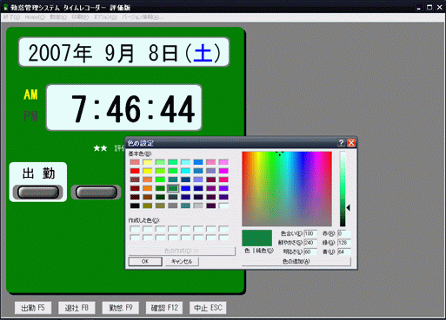Select the salmon pink swatch, first in top row
446x320 pixels.
pyautogui.click(x=135, y=162)
